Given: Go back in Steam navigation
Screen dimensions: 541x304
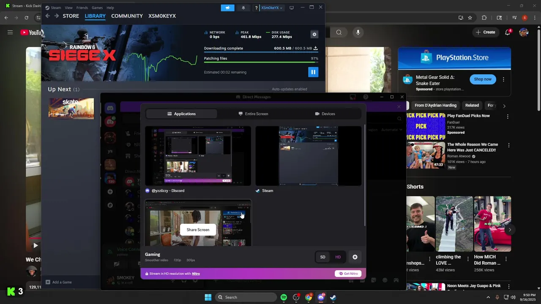Looking at the screenshot, I should (x=47, y=16).
